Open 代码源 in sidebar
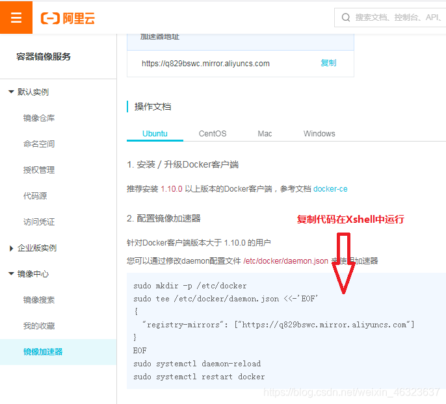This screenshot has width=446, height=404. [35, 196]
